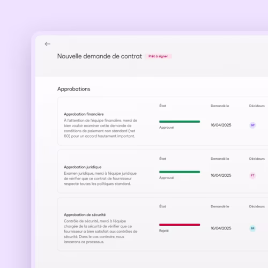
Task: Click 'Décideurs' header in Approbation de sécurité card
Action: click(257, 206)
